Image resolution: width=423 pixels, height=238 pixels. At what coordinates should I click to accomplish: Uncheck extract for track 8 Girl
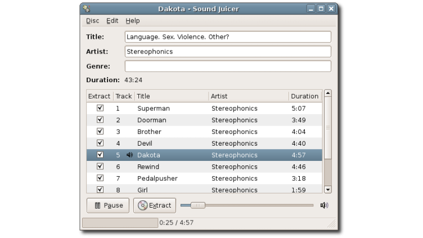point(100,190)
